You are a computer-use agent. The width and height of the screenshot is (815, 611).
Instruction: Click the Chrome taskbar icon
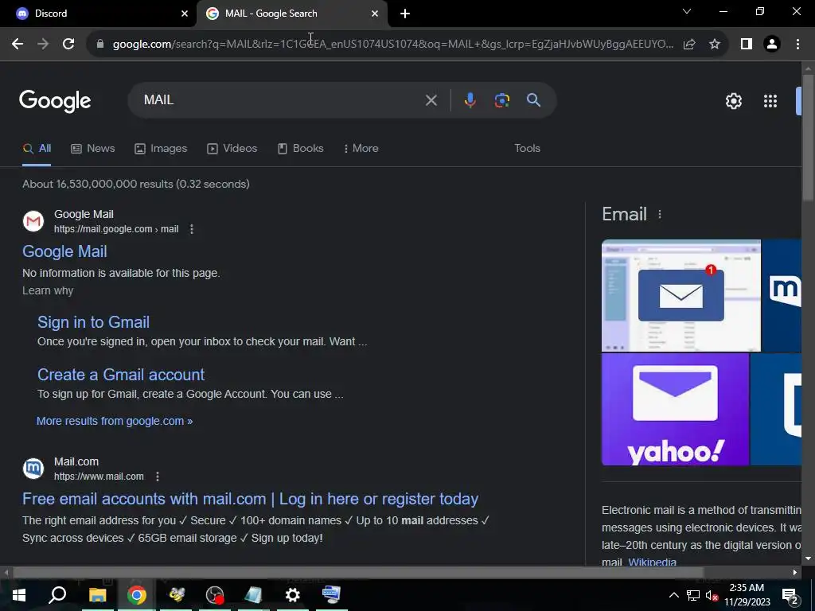pyautogui.click(x=137, y=595)
